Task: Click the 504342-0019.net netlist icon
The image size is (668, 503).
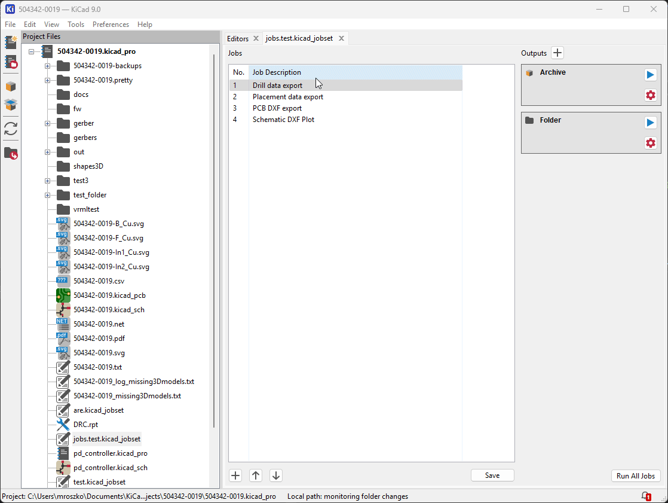Action: pyautogui.click(x=63, y=324)
